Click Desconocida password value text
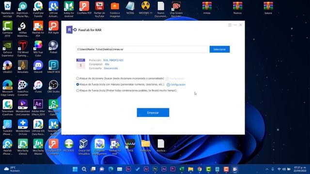Screen dimensions: 310x174 111,68
